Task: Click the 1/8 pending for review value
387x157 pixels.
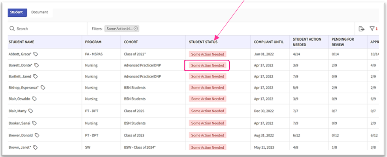Action: (334, 148)
